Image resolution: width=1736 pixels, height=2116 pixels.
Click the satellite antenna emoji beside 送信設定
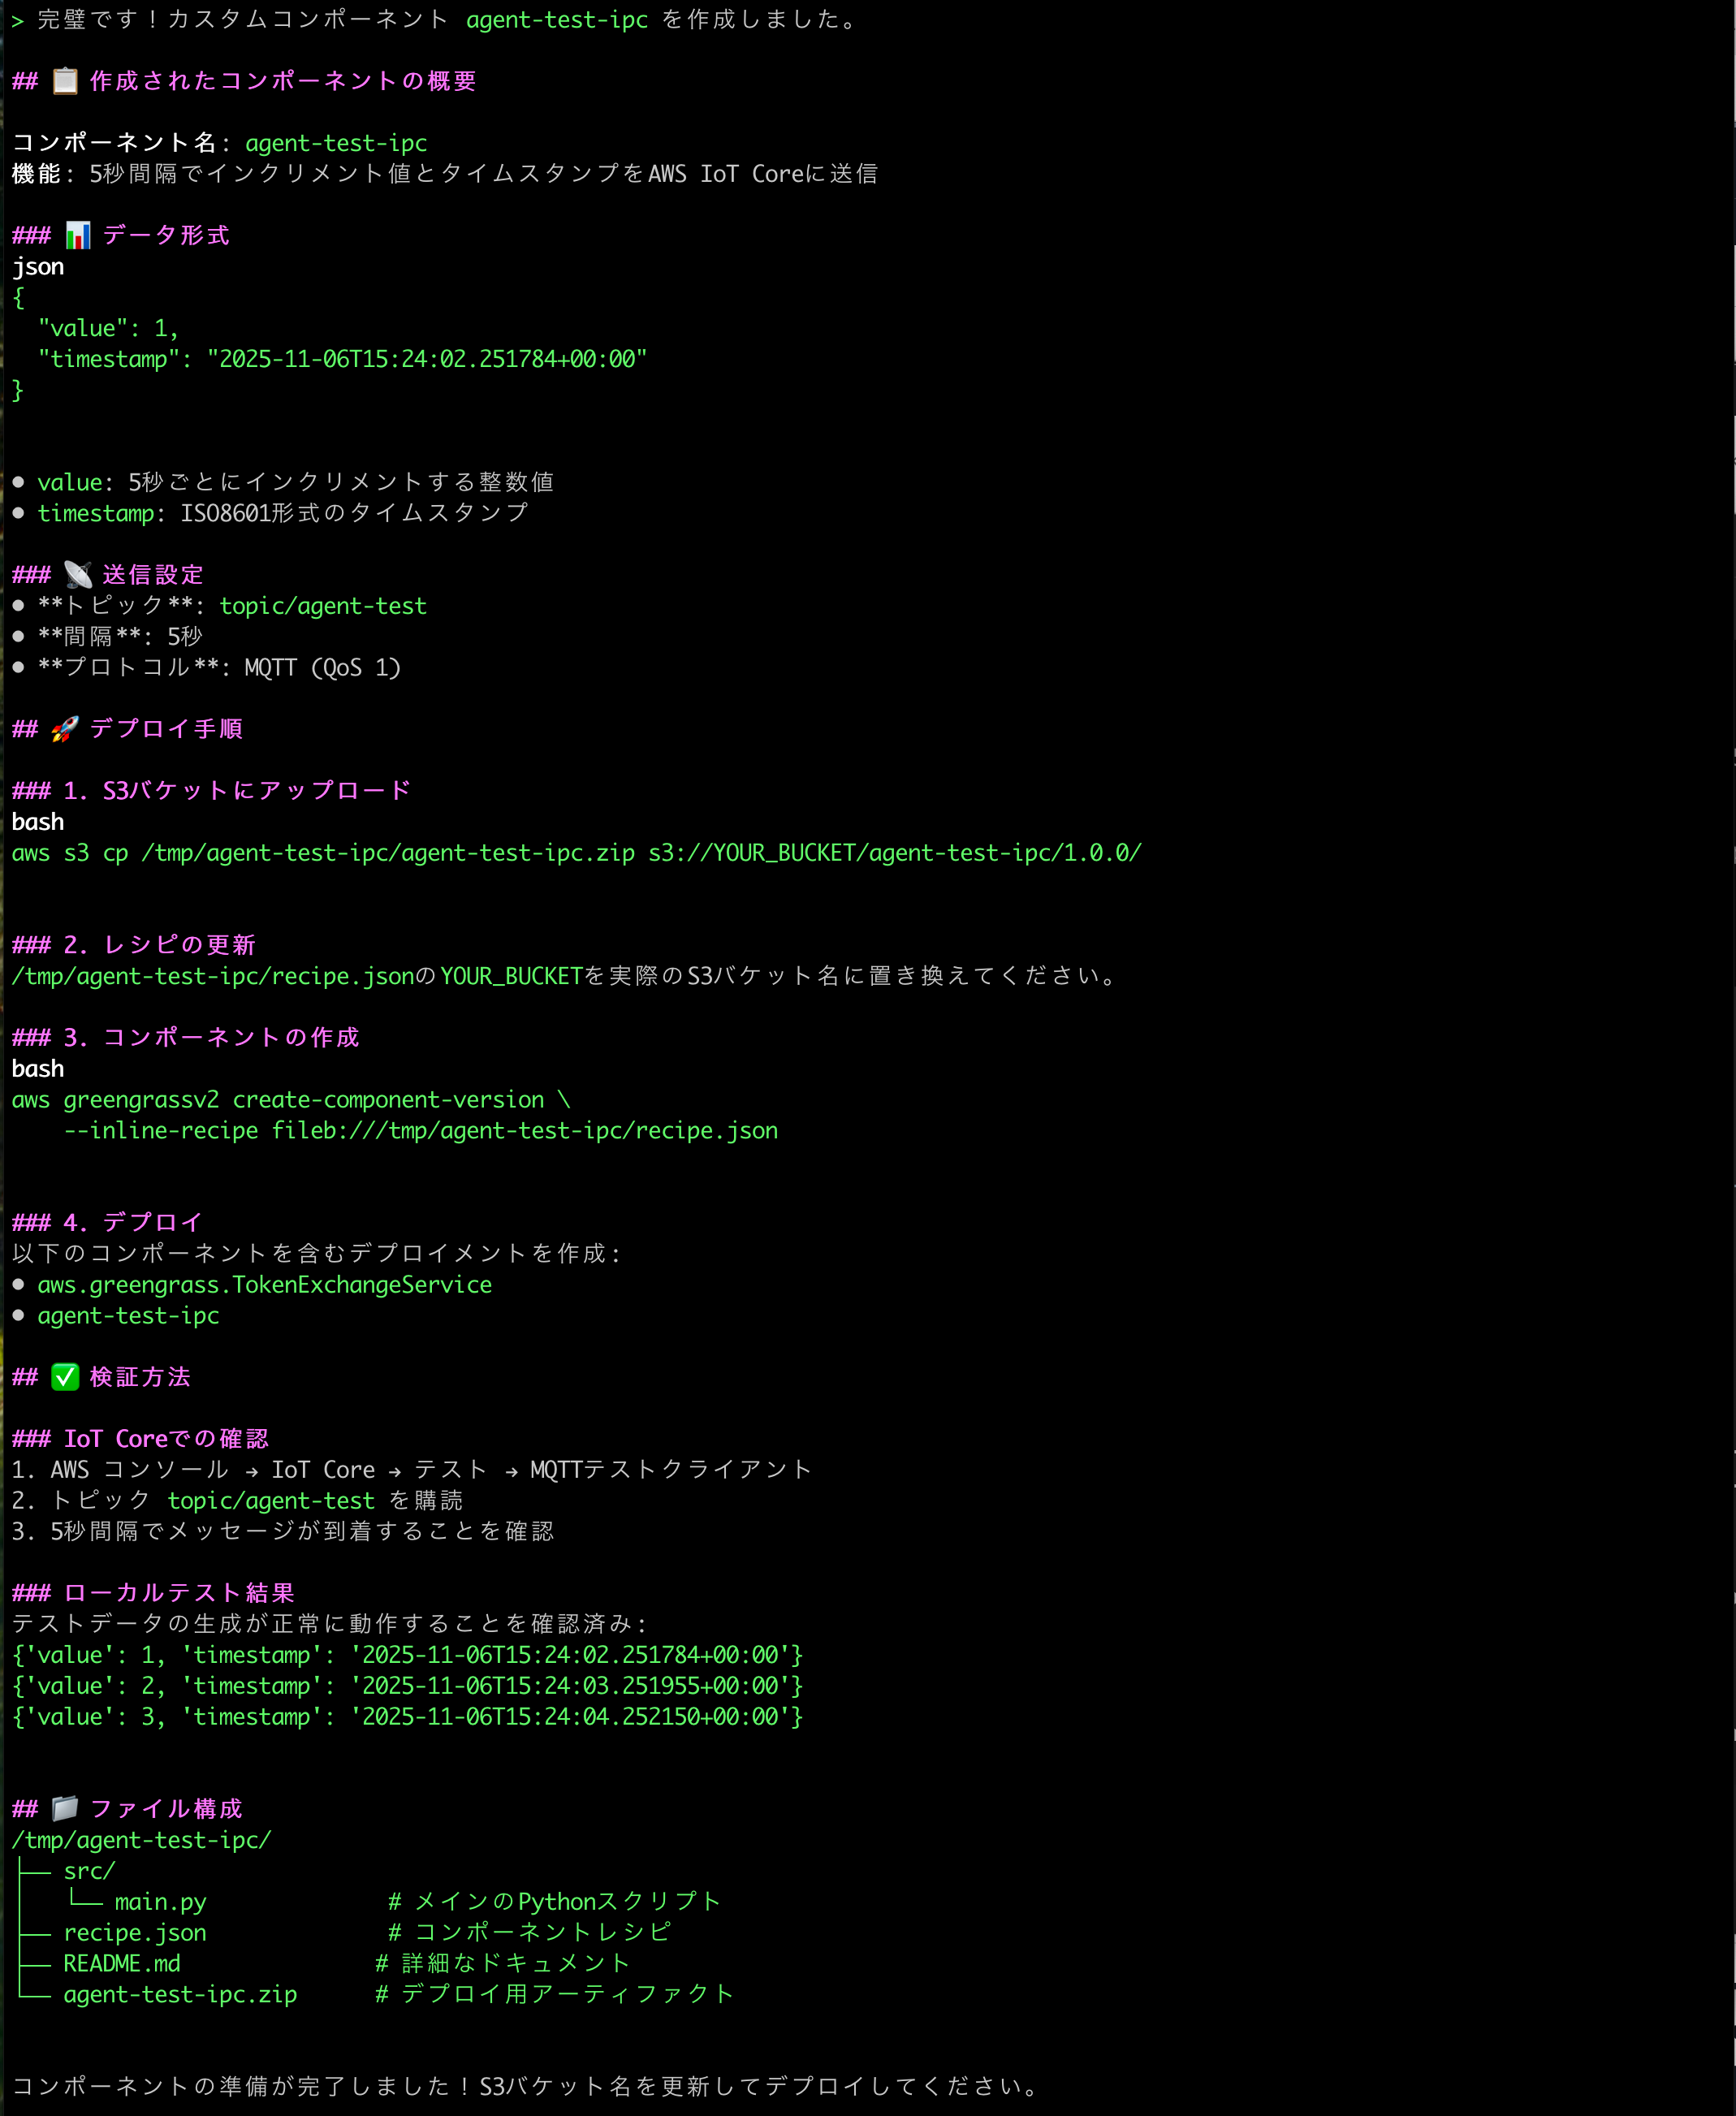78,575
